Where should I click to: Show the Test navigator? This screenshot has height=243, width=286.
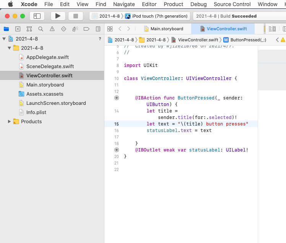63,29
